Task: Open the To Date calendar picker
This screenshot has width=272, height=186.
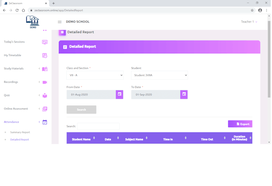Action: [184, 95]
